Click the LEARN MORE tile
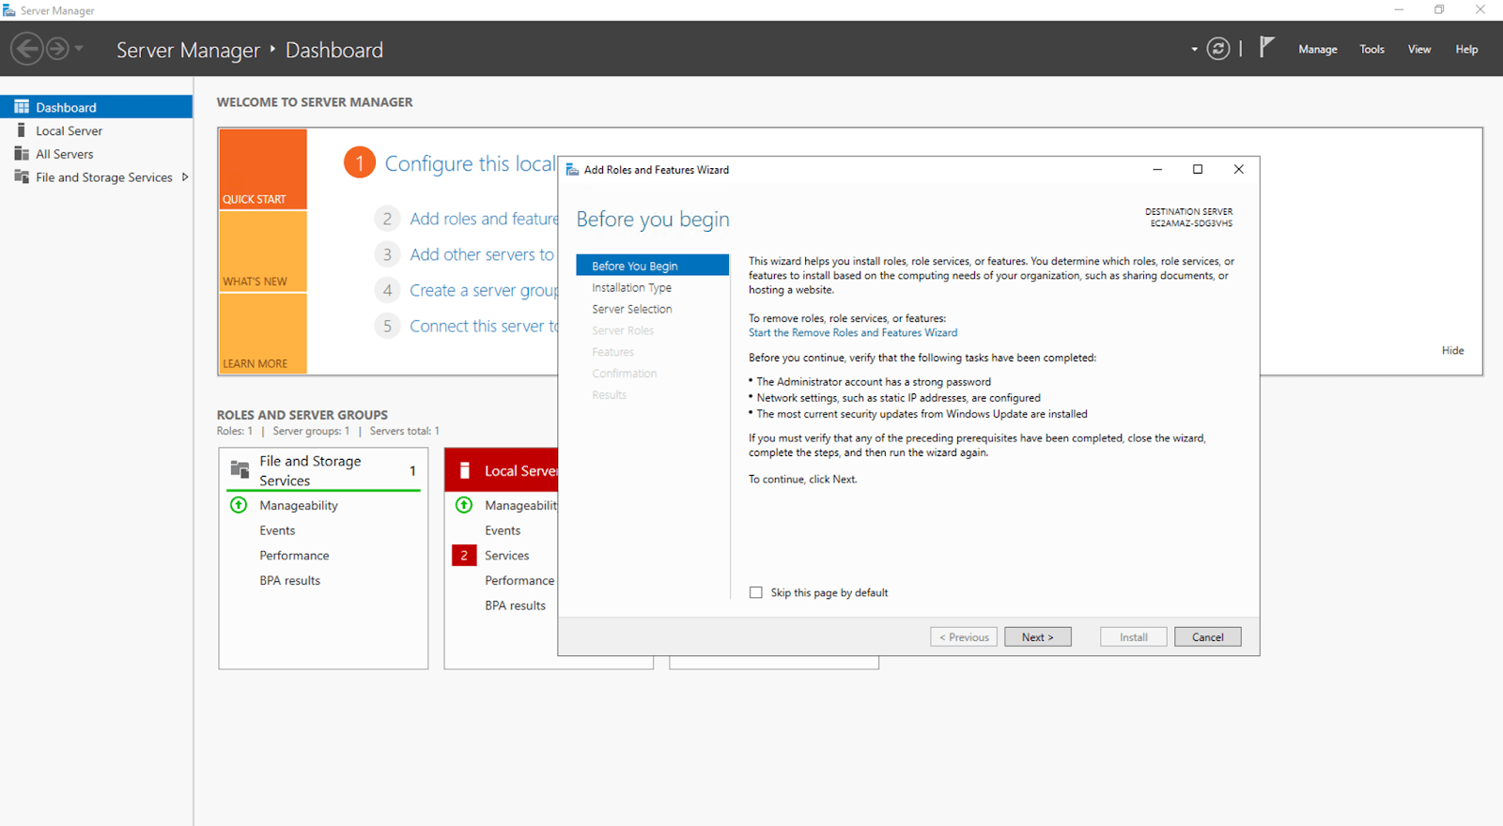This screenshot has width=1503, height=826. tap(263, 333)
